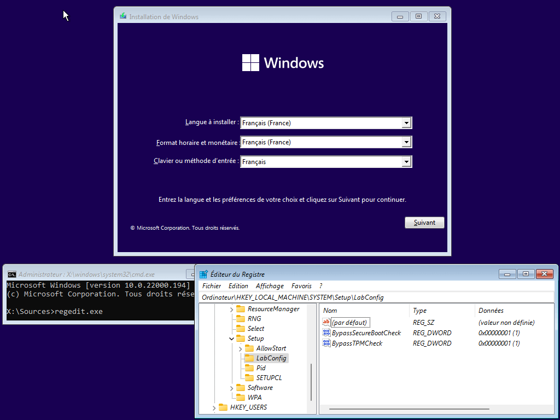Image resolution: width=560 pixels, height=420 pixels.
Task: Click the Suivant button
Action: pos(424,223)
